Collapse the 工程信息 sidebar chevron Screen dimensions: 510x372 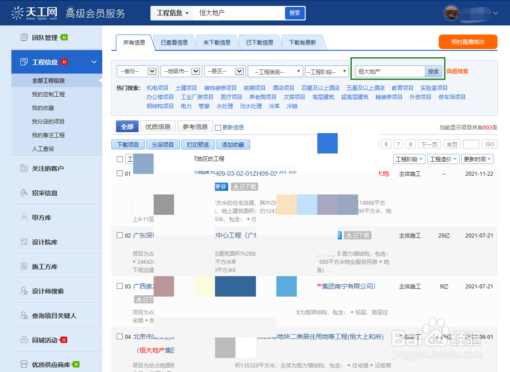coord(94,62)
